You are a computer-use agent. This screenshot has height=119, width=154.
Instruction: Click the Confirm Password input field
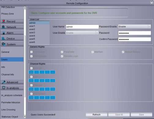coord(134,39)
